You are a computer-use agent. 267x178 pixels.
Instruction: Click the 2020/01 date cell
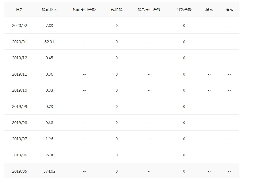[20, 42]
